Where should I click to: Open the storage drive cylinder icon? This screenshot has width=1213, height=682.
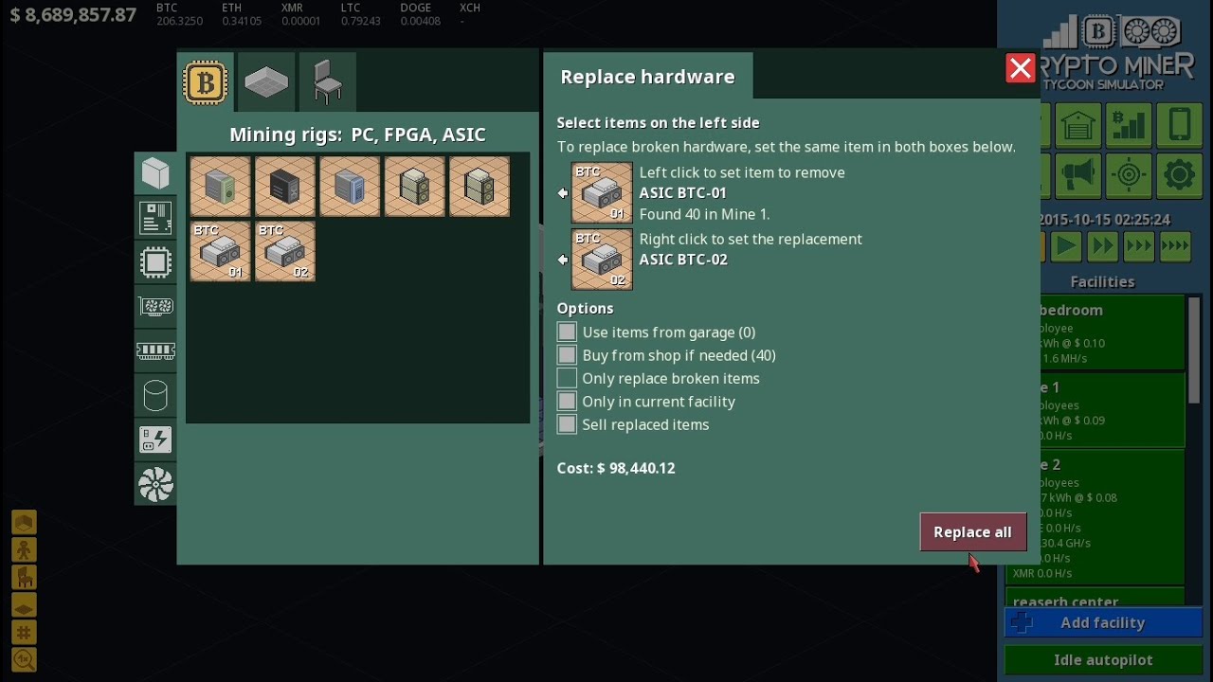point(155,396)
